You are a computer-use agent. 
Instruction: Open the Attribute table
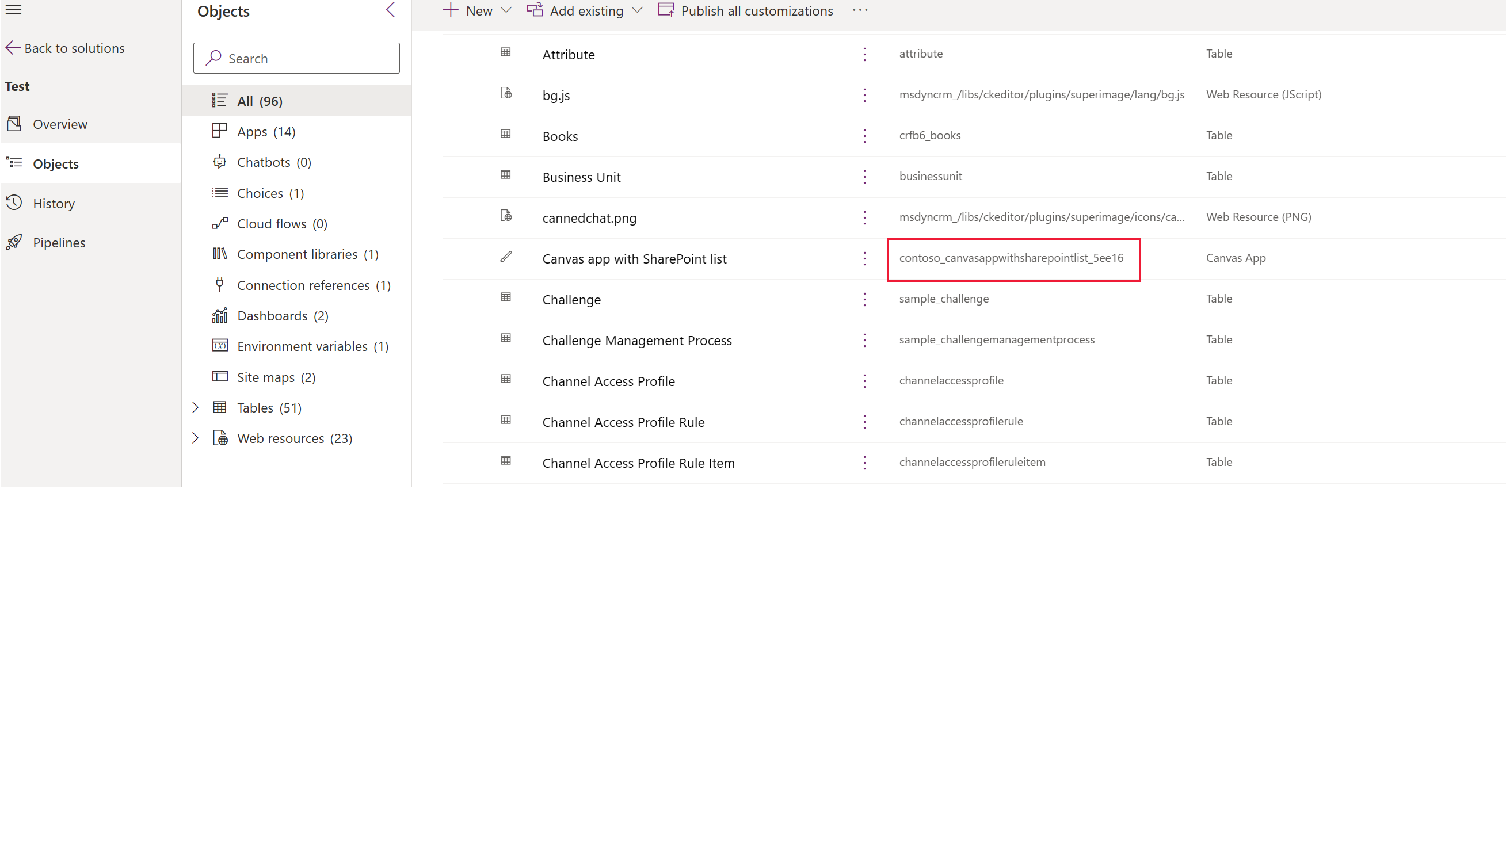569,55
